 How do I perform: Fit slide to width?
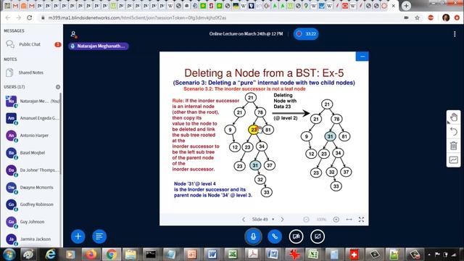(x=349, y=220)
